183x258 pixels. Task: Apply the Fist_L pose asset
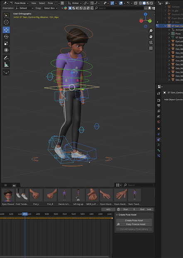pyautogui.click(x=36, y=197)
